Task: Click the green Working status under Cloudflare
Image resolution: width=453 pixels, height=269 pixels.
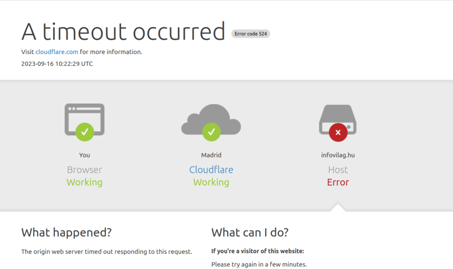Action: click(211, 182)
